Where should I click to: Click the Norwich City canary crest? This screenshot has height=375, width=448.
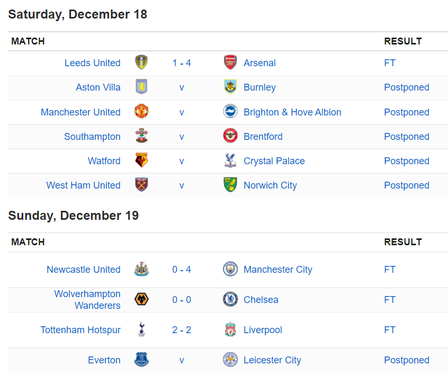230,185
